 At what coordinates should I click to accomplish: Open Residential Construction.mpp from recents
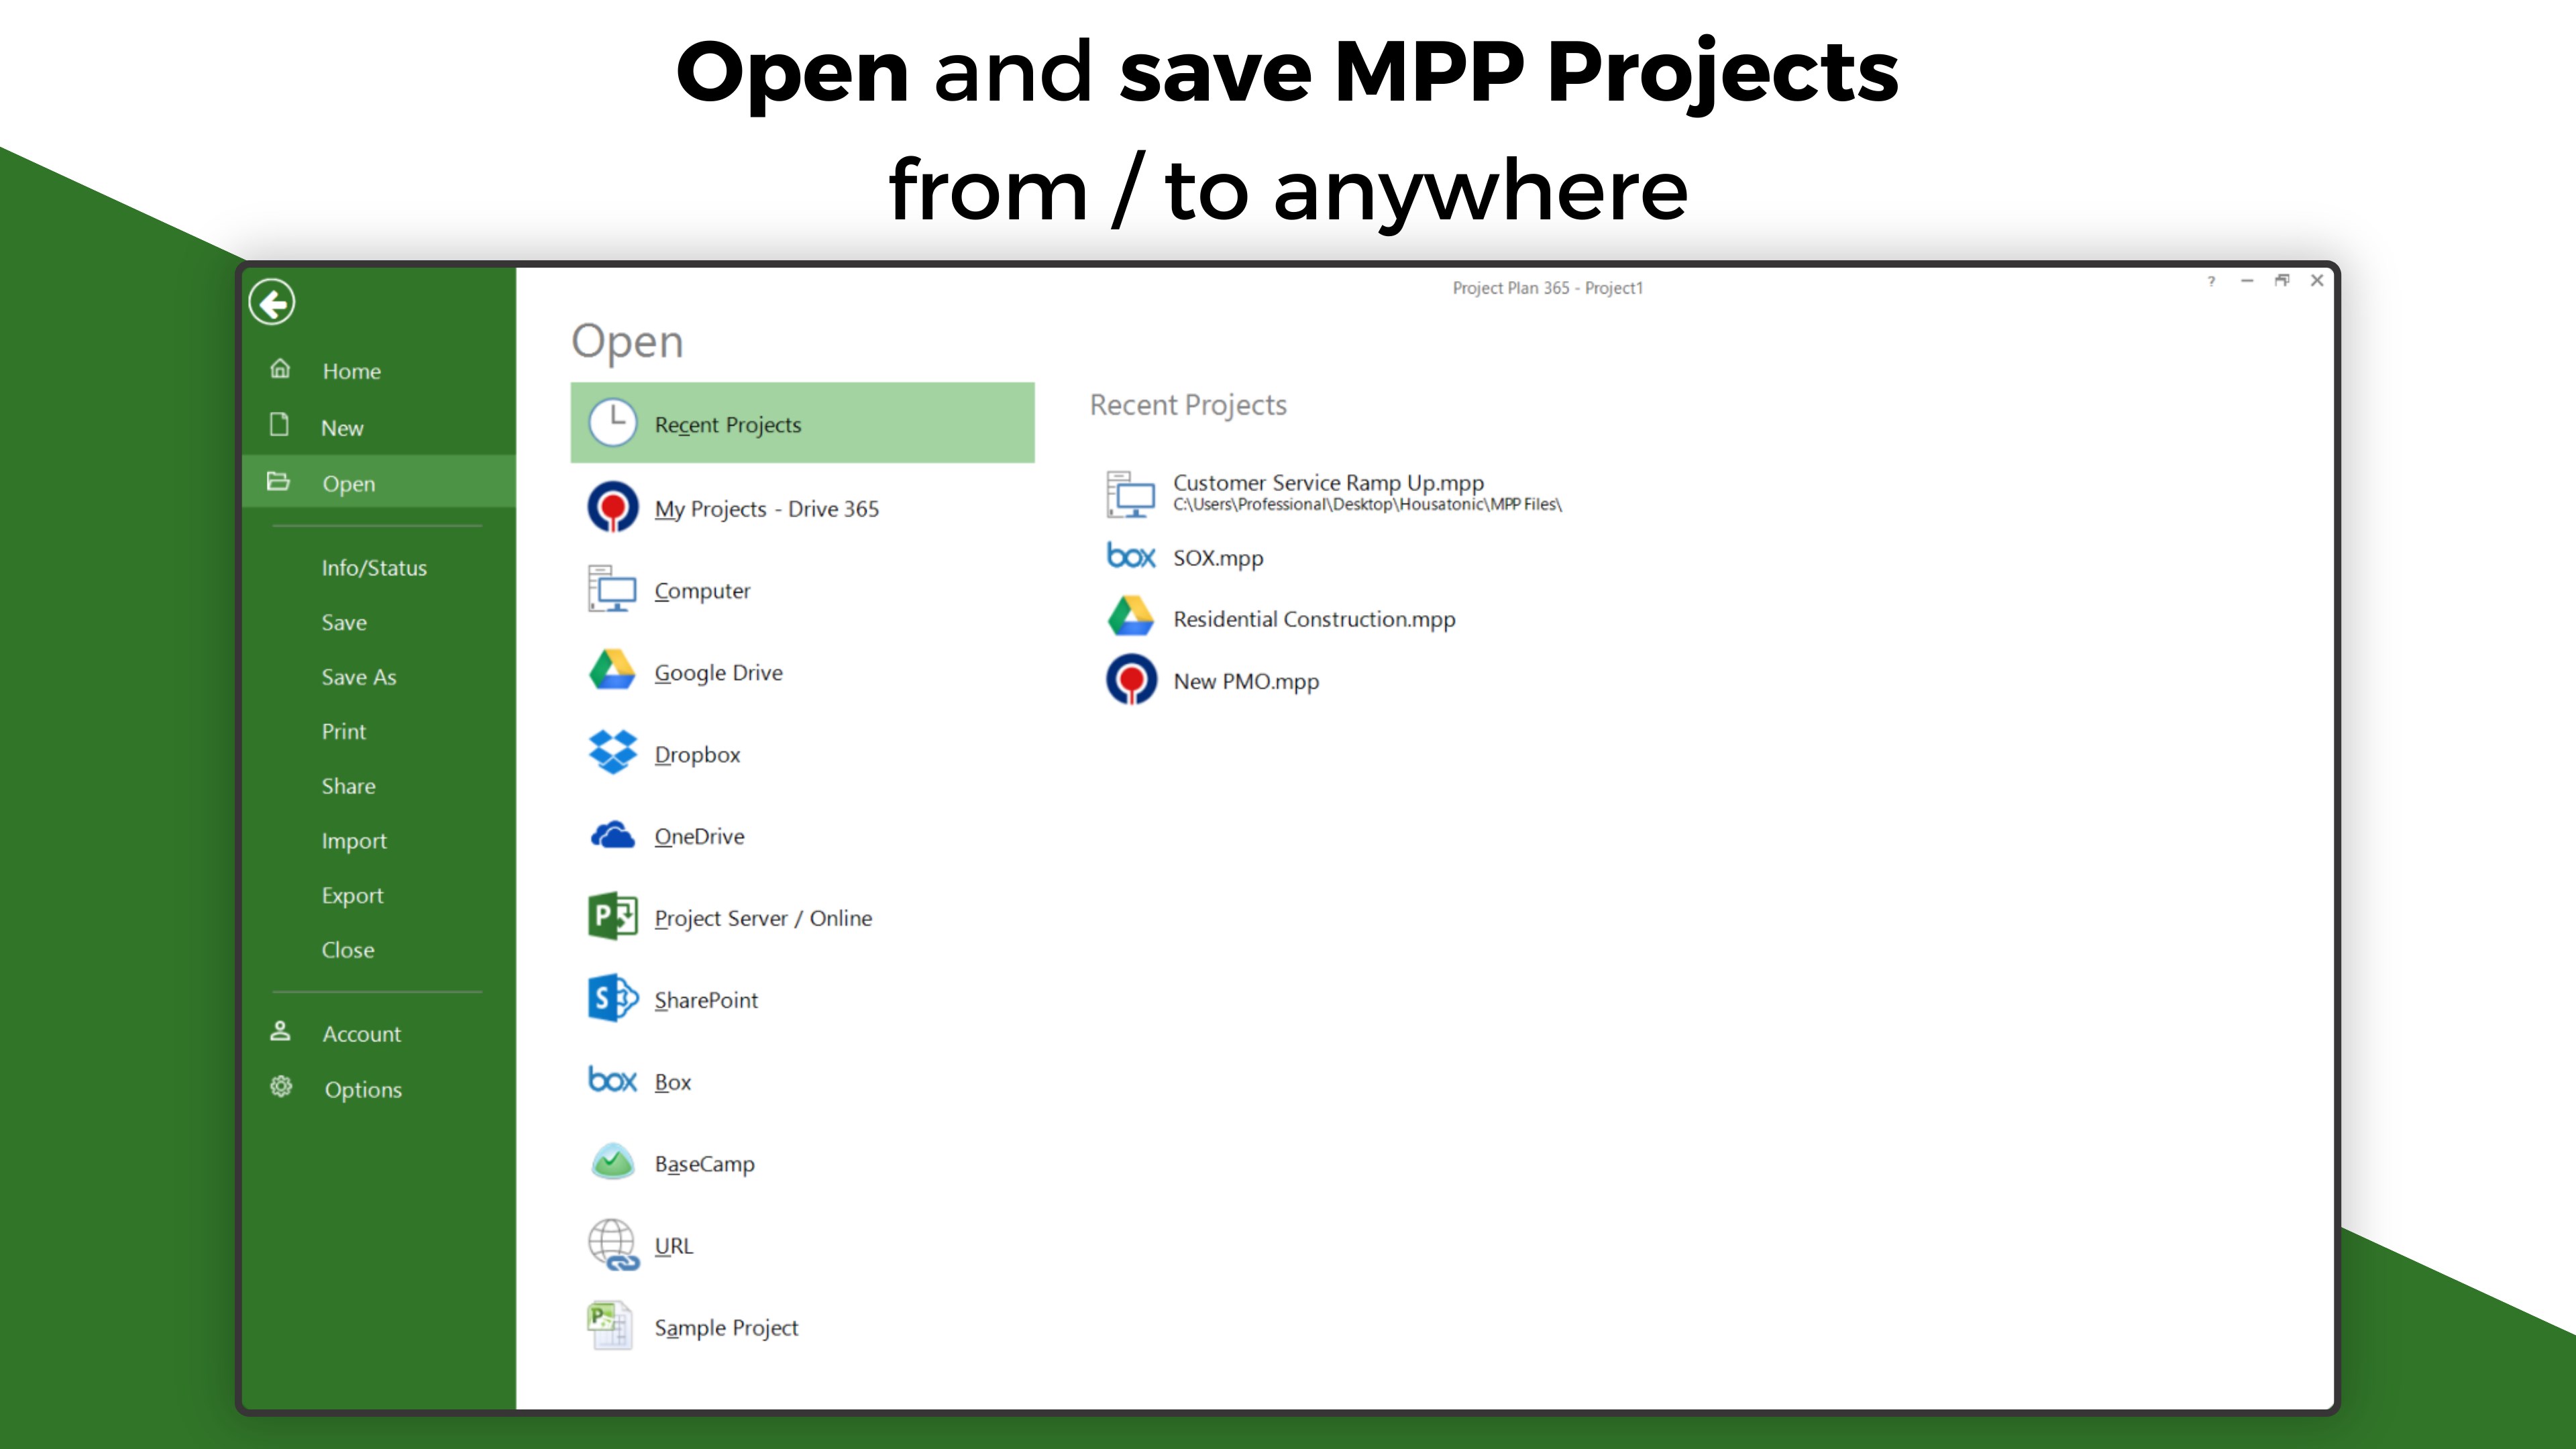tap(1314, 619)
